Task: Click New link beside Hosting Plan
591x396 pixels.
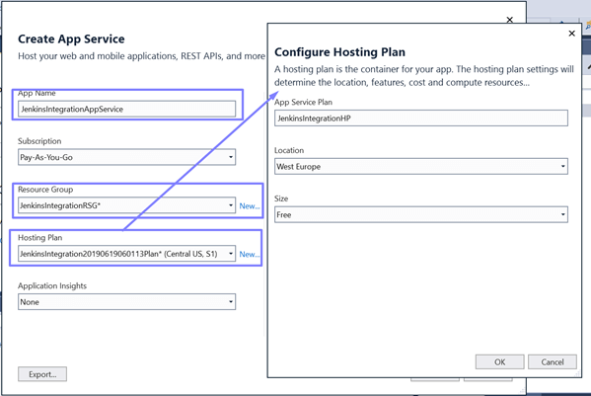Action: pos(250,254)
